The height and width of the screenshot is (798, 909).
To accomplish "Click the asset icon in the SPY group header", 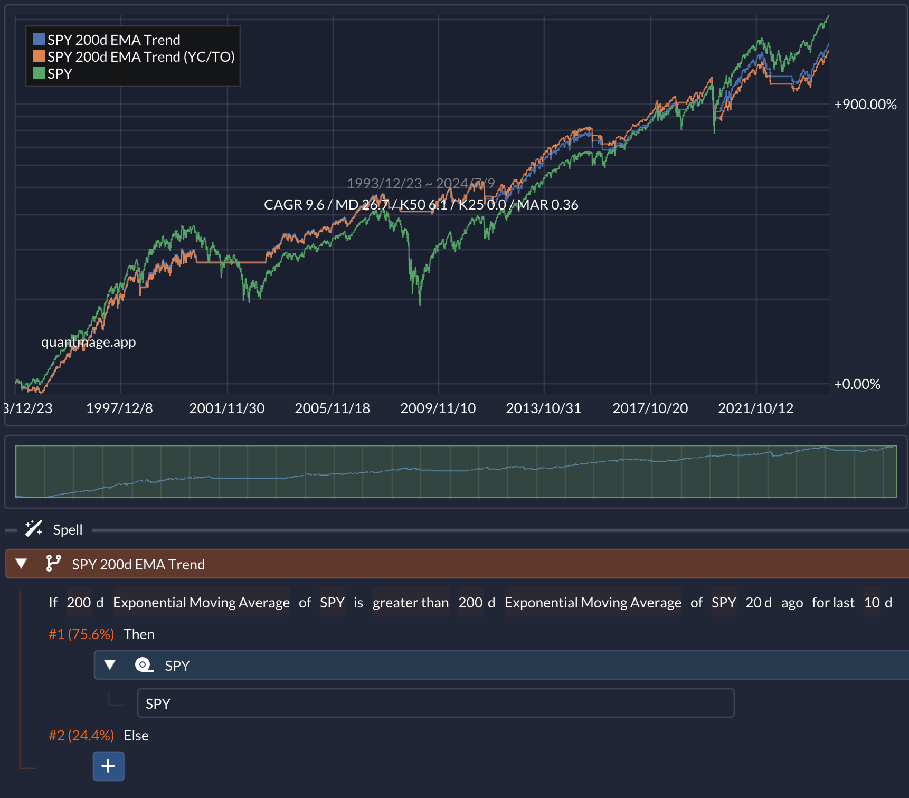I will (x=144, y=665).
